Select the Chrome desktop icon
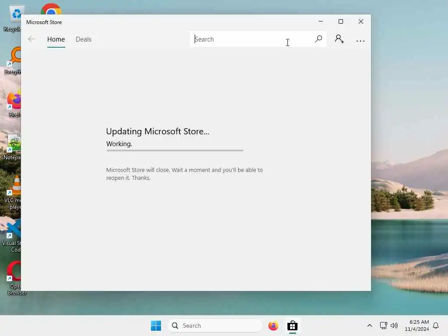Image resolution: width=448 pixels, height=336 pixels. point(51,10)
